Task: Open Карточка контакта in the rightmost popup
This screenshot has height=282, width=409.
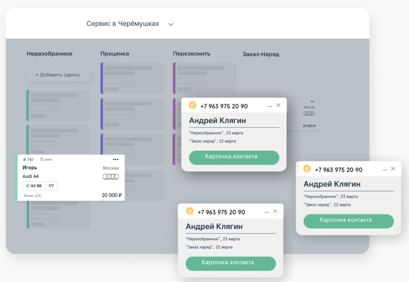Action: tap(348, 221)
